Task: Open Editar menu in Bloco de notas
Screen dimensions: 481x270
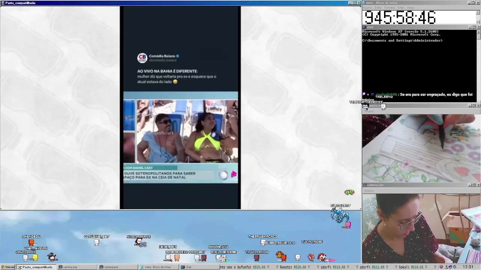Action: [x=378, y=7]
